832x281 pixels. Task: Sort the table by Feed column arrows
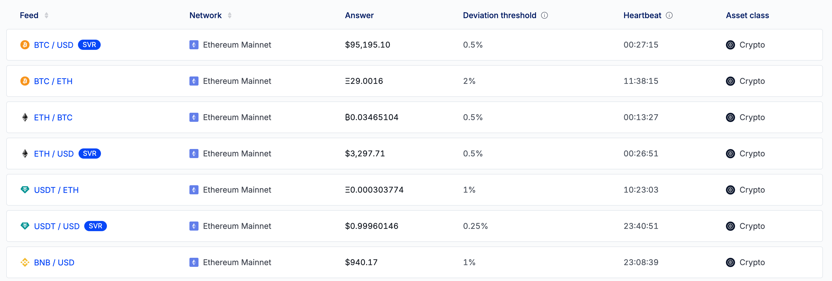pos(47,16)
